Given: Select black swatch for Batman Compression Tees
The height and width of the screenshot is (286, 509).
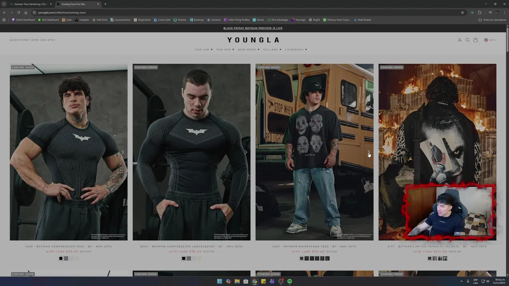Looking at the screenshot, I should pos(61,259).
